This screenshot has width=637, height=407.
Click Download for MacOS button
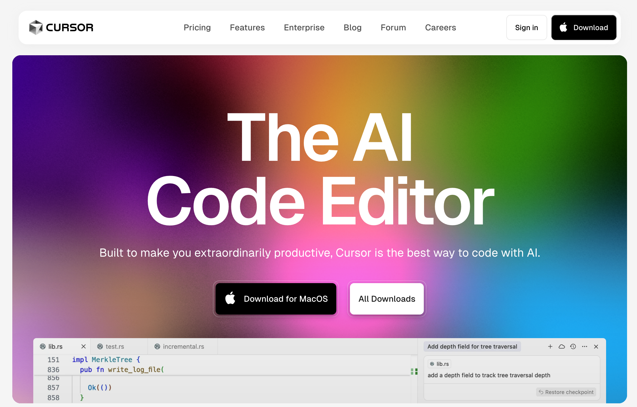[x=276, y=299]
